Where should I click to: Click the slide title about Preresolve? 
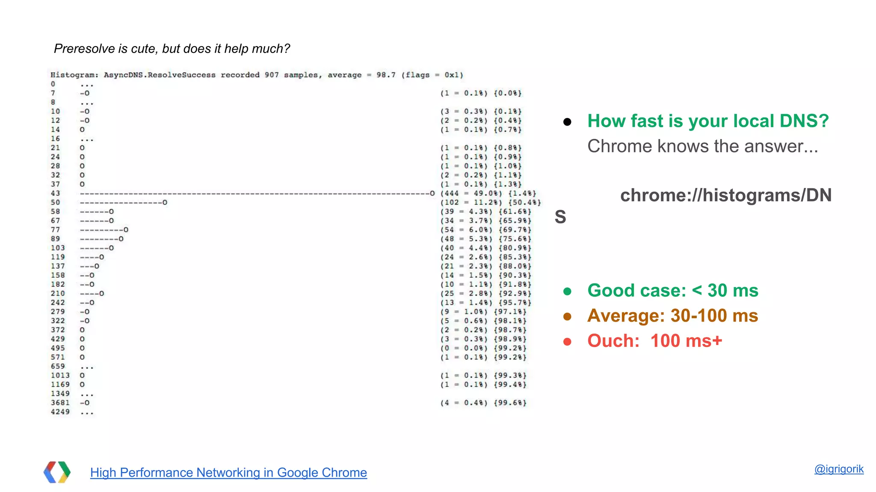[x=172, y=49]
